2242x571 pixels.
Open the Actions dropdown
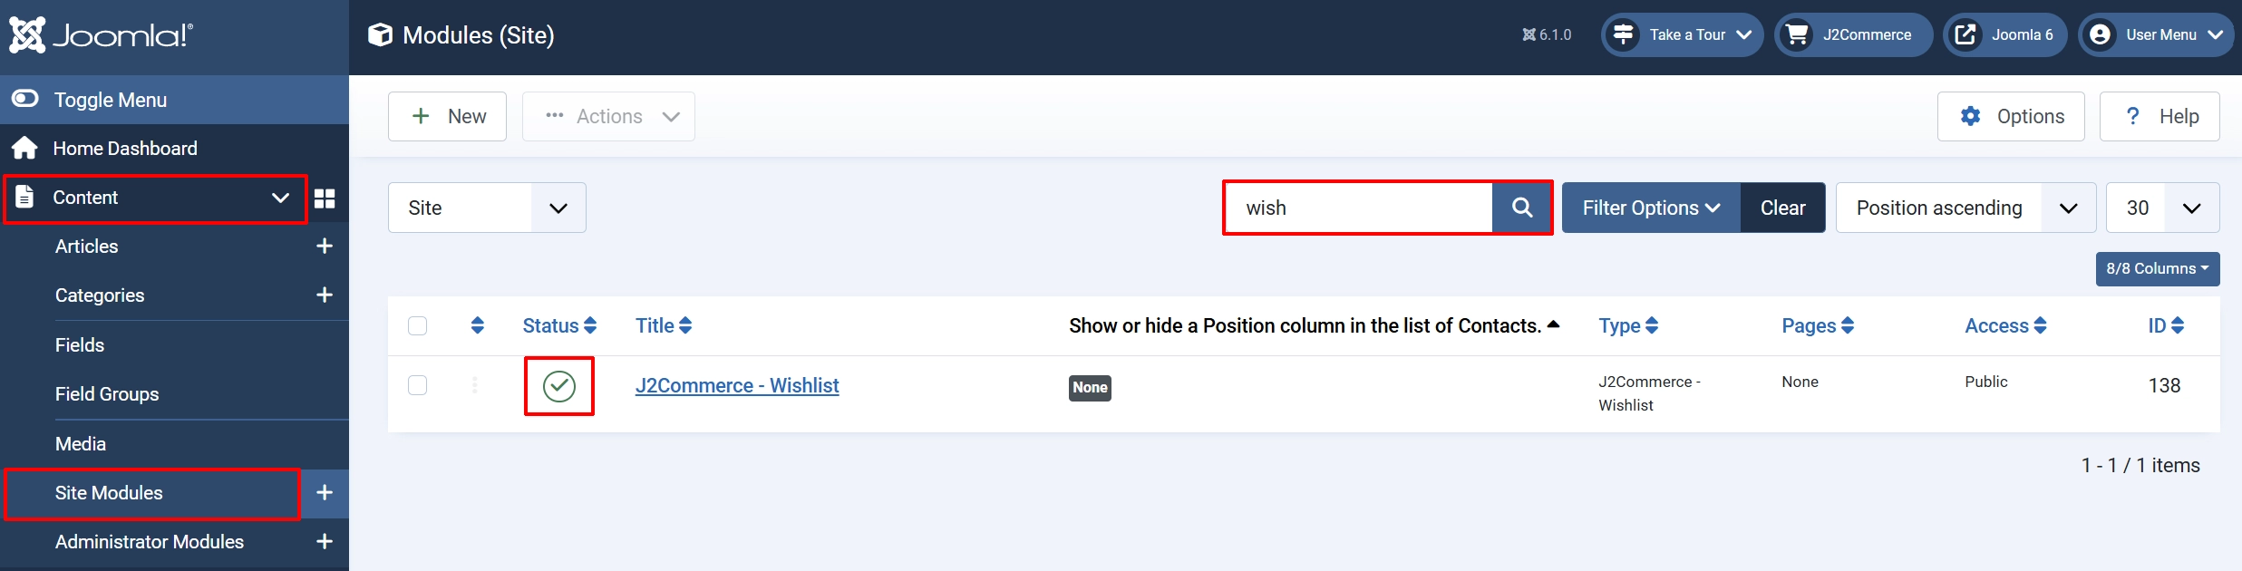click(x=608, y=116)
